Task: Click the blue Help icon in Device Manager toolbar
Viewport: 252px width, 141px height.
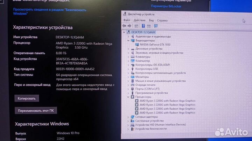Action: [x=143, y=26]
